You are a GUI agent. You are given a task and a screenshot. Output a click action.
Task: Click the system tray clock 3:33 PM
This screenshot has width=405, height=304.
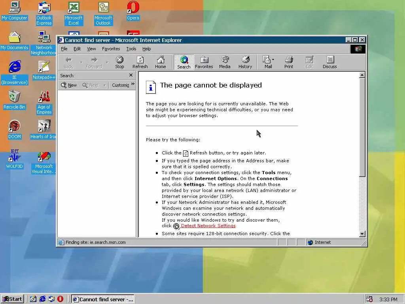[388, 299]
